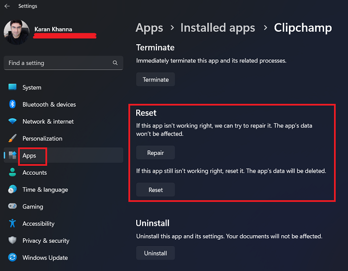Terminate the Clipchamp app
Screen dimensions: 348x271
tap(156, 79)
